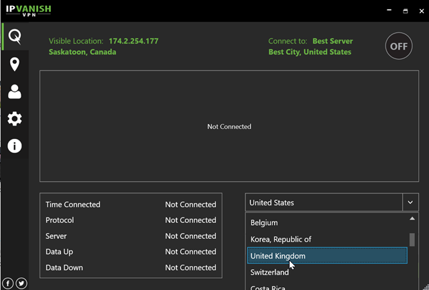Click the Data Down row label
Viewport: 429px width, 290px height.
pyautogui.click(x=64, y=268)
